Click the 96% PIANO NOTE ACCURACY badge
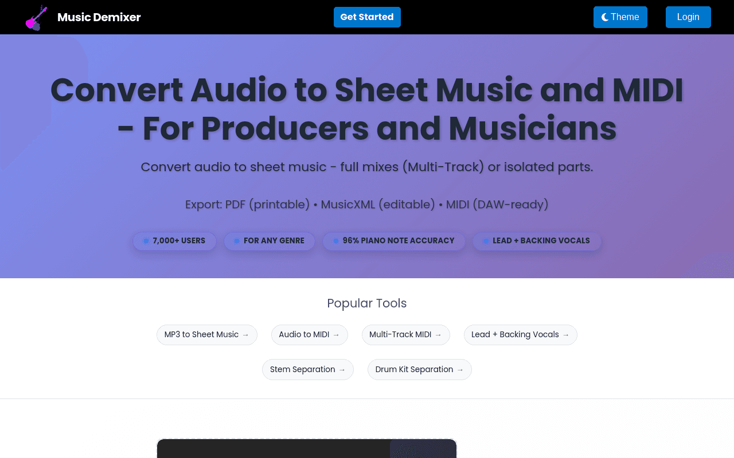 pyautogui.click(x=394, y=241)
